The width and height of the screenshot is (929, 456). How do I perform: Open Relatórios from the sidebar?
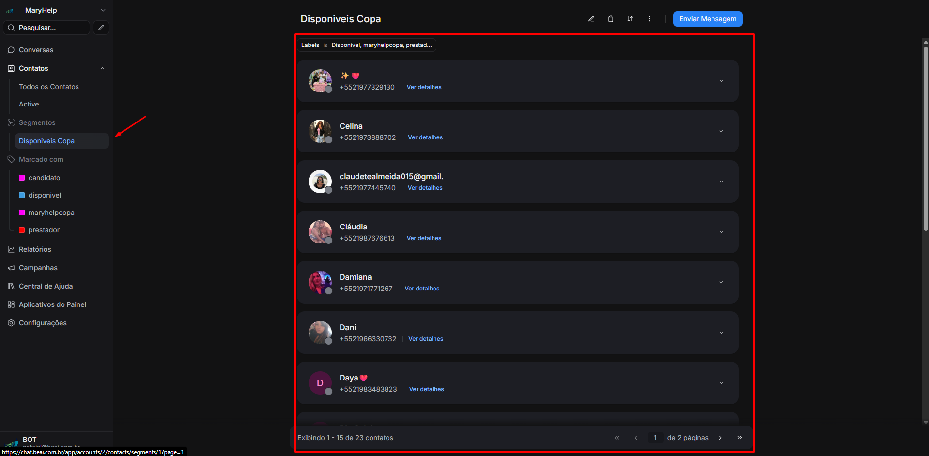coord(35,249)
